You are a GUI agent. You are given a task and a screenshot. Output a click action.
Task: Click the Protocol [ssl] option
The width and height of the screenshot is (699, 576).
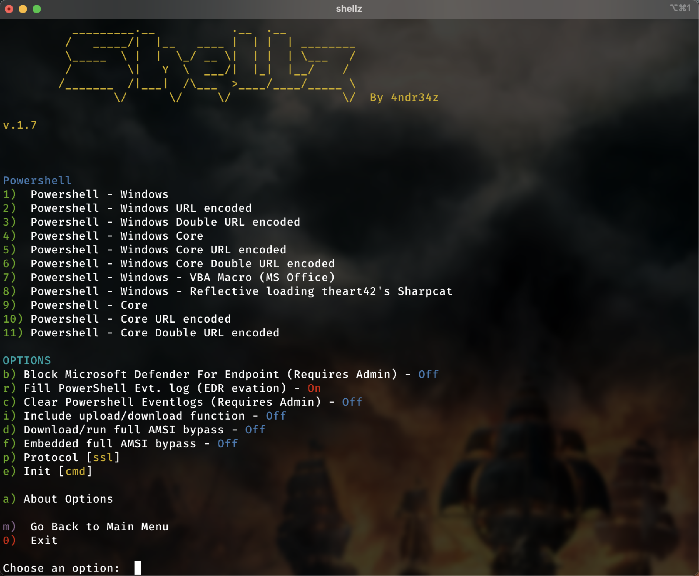coord(61,458)
